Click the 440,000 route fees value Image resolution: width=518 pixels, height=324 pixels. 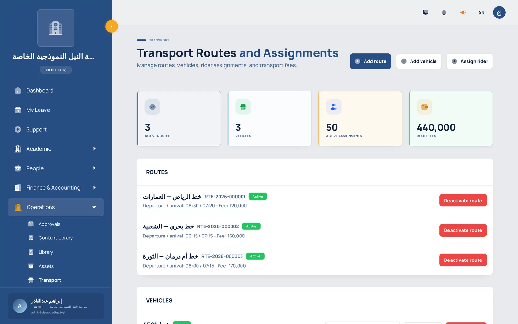coord(436,127)
